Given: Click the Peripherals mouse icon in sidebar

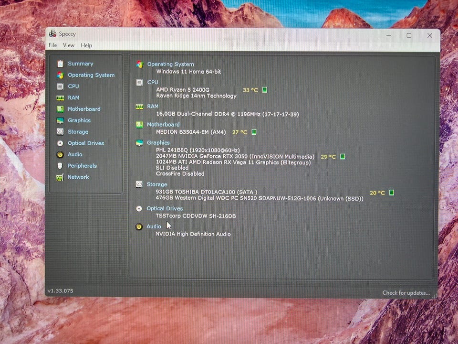Looking at the screenshot, I should (60, 166).
